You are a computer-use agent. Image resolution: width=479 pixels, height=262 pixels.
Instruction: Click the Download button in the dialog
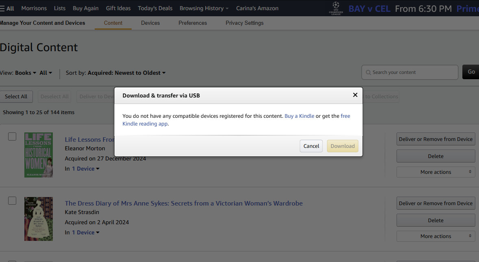coord(342,146)
